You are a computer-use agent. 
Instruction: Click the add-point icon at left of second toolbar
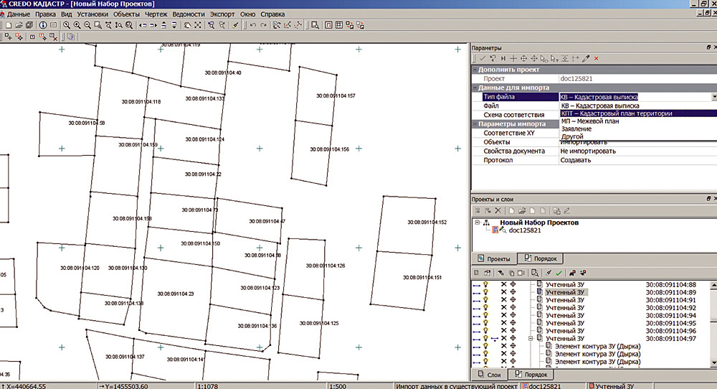coord(8,37)
